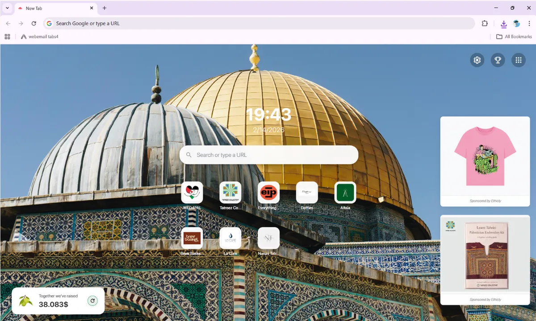Image resolution: width=536 pixels, height=321 pixels.
Task: Open a new browser tab
Action: (105, 8)
